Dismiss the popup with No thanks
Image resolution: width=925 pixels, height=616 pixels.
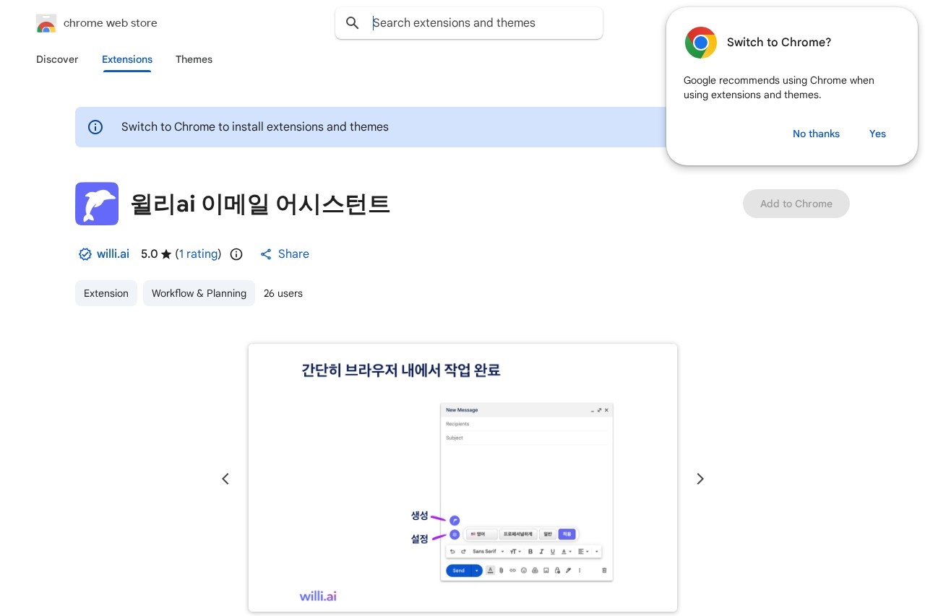click(x=816, y=134)
